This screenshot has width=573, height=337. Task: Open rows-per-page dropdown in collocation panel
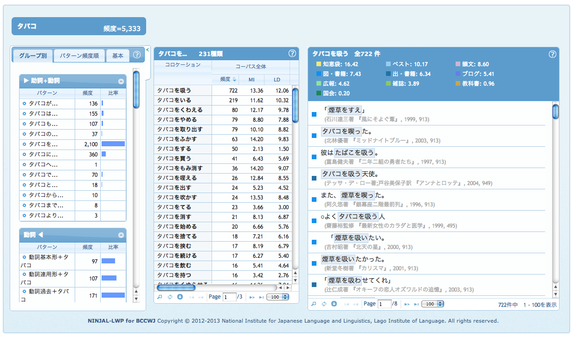pos(278,297)
